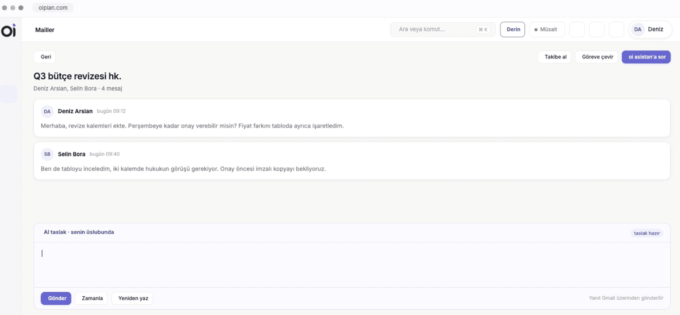Click the blank icon button beside Müsait

pos(576,29)
